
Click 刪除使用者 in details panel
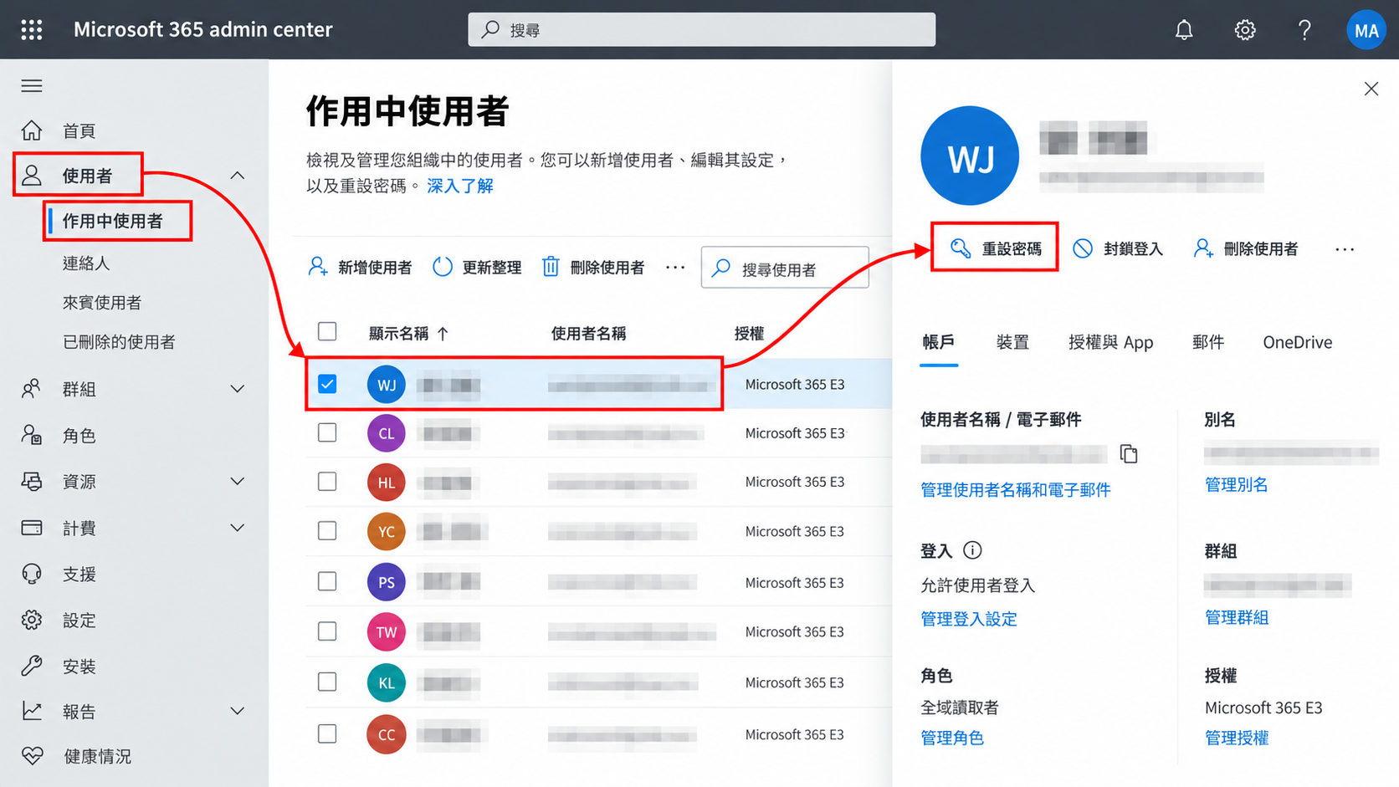coord(1246,248)
